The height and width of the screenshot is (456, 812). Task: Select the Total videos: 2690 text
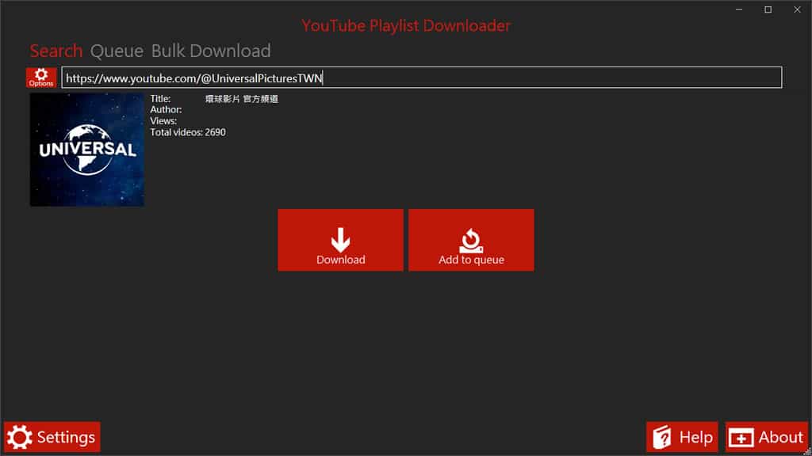pos(188,132)
